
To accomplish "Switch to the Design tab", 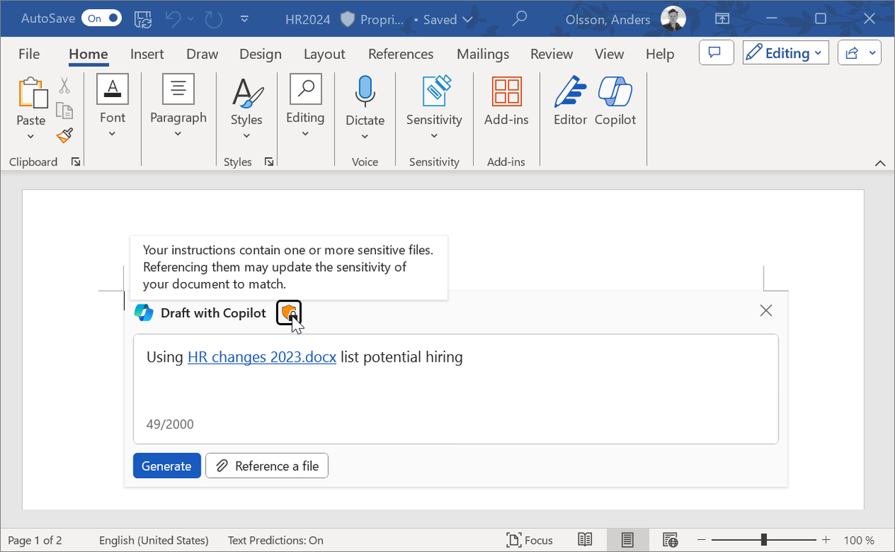I will 260,54.
